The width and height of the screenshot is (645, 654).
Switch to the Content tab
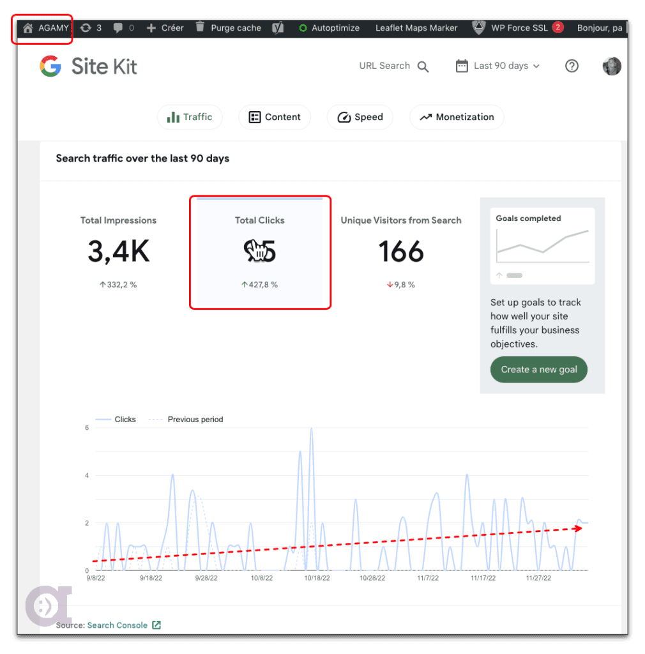coord(275,117)
